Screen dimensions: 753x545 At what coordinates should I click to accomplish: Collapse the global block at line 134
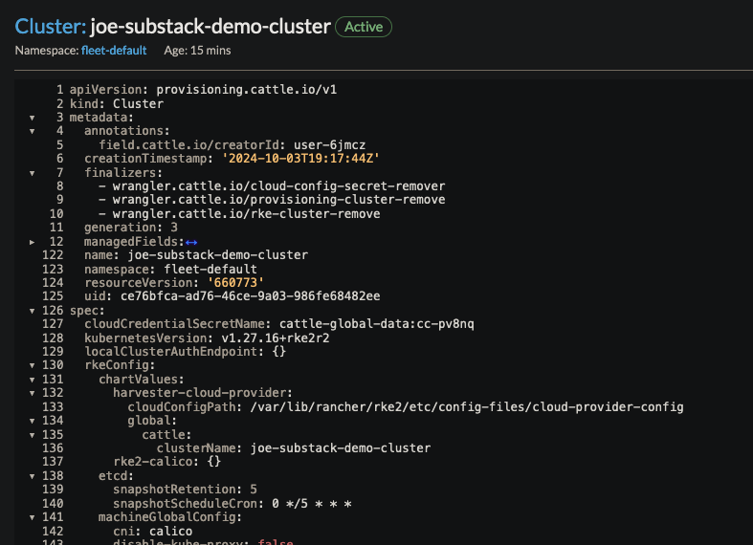(33, 422)
